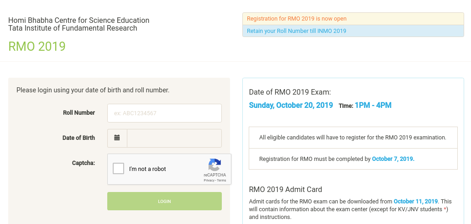Image resolution: width=471 pixels, height=224 pixels.
Task: Click the Date of Birth label
Action: pyautogui.click(x=78, y=138)
